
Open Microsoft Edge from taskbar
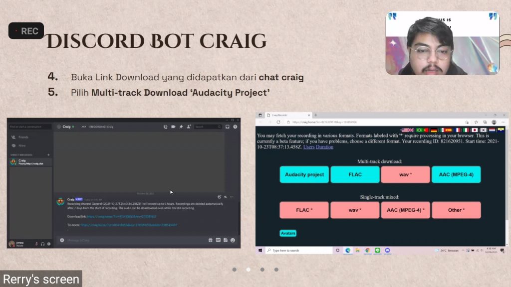pos(348,250)
